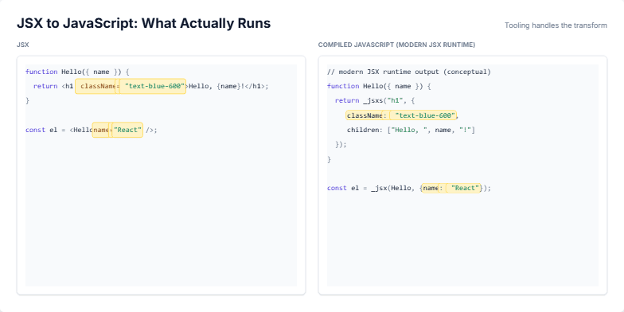The height and width of the screenshot is (312, 624).
Task: Click "const el = <Hello" in JSX panel
Action: tap(59, 131)
